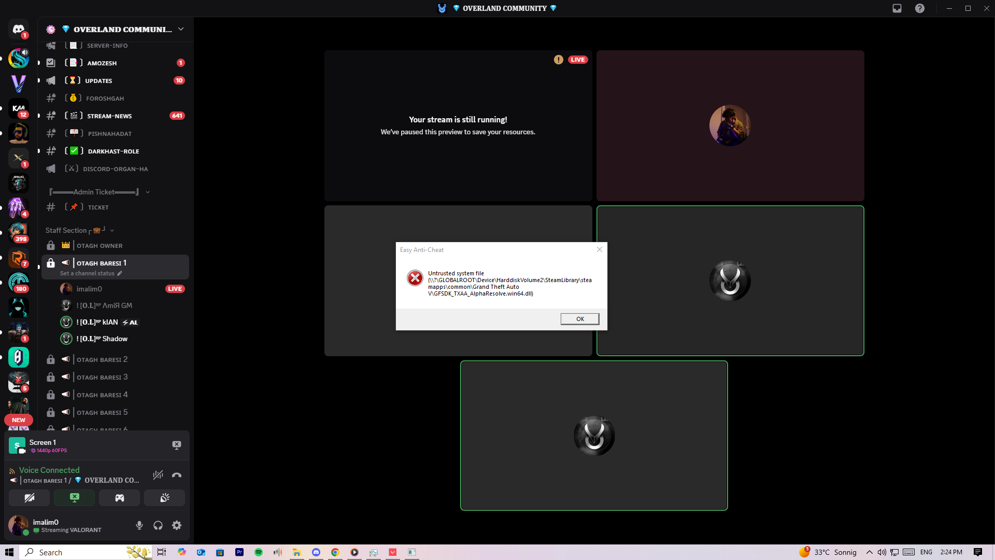
Task: Click OK in Easy Anti-Cheat dialog
Action: pos(580,319)
